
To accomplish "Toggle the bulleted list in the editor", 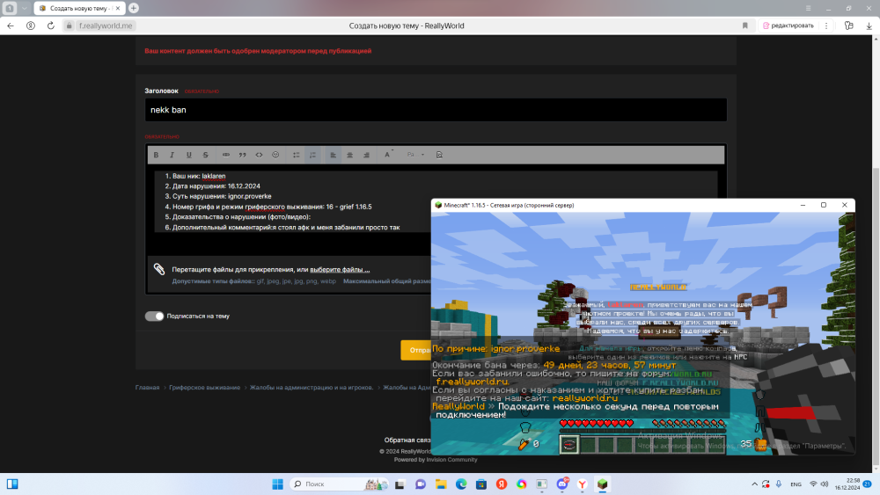I will [297, 155].
